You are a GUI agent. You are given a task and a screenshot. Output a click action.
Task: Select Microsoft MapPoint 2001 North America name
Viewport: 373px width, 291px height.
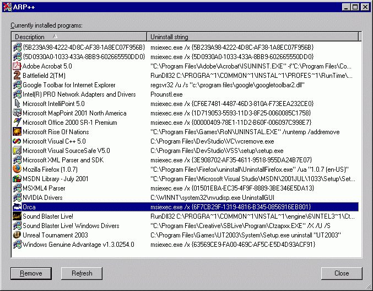(x=74, y=113)
